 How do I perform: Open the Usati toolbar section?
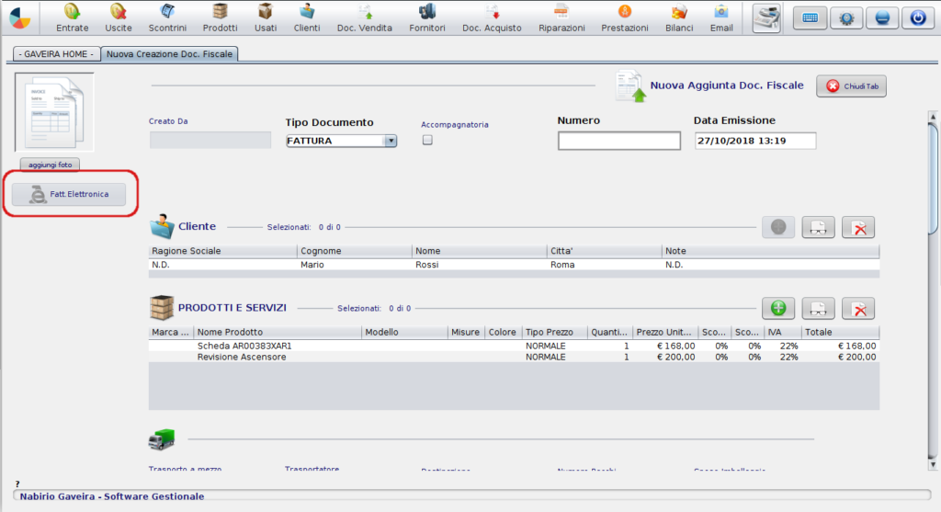[266, 17]
